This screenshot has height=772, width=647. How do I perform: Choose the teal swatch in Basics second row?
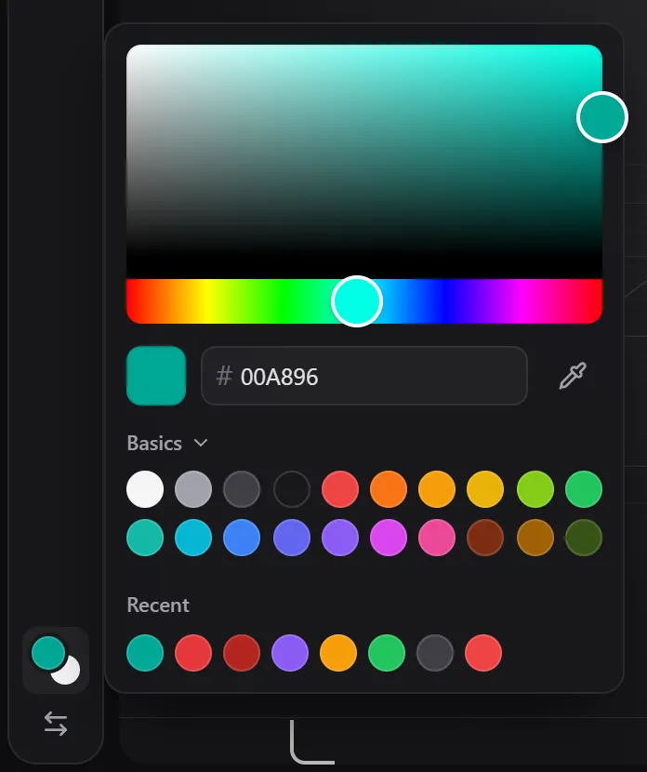[x=145, y=538]
